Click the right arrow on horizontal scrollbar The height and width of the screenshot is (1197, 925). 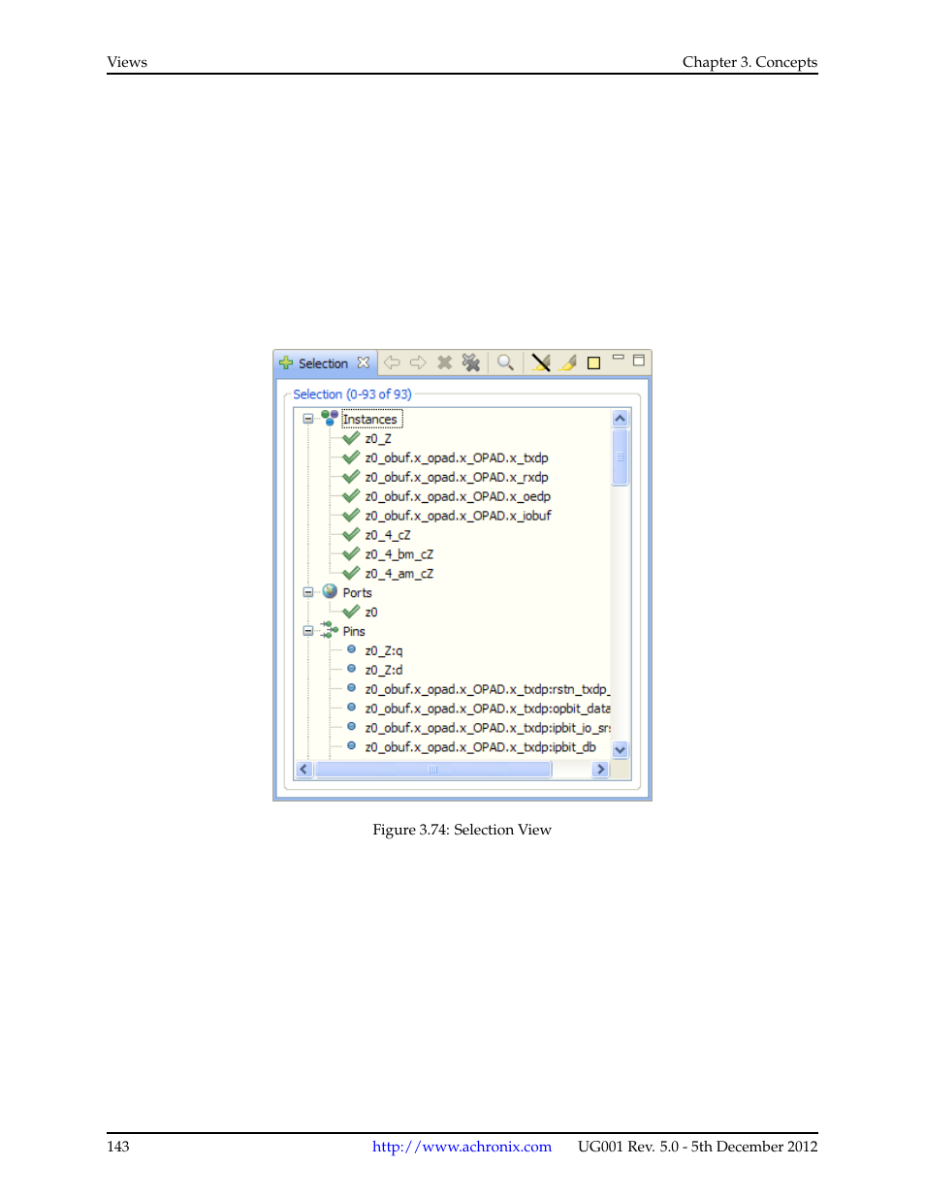tap(599, 769)
